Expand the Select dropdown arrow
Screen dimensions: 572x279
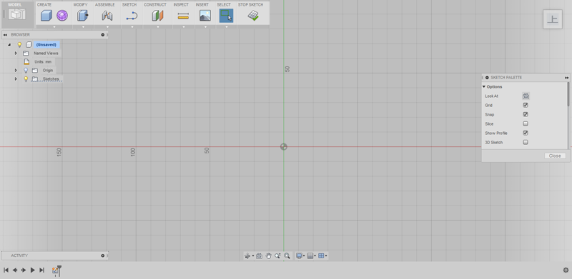pos(227,27)
